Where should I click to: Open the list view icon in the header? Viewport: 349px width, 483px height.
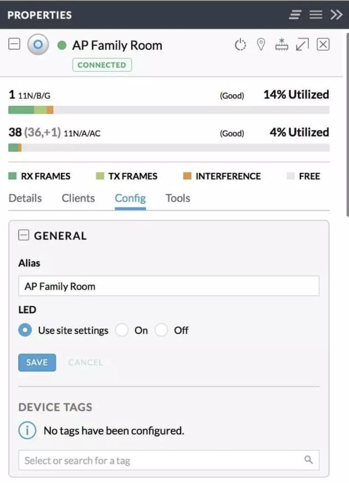tap(315, 15)
